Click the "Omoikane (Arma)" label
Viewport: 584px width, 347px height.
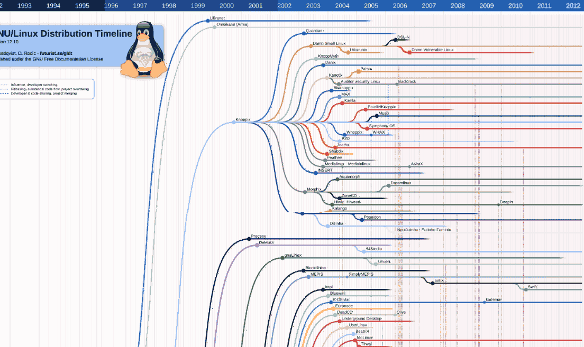[x=232, y=24]
